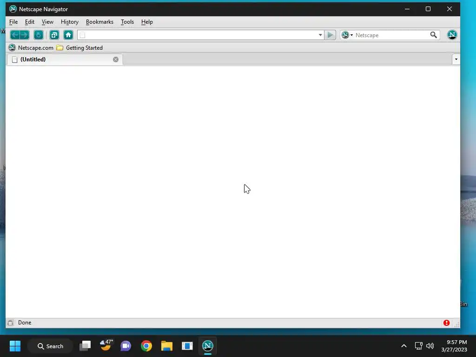
Task: Click the Netscape logo in the title bar
Action: click(x=13, y=9)
